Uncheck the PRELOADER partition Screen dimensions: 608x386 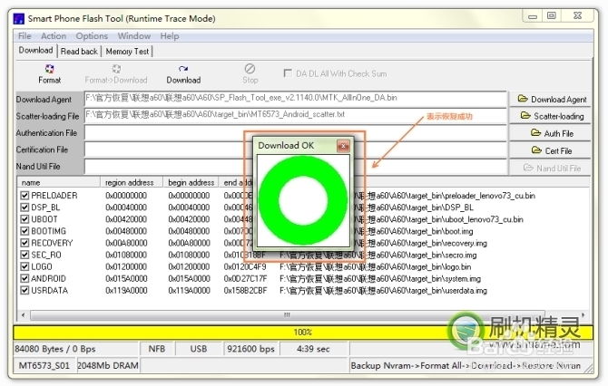[x=25, y=196]
